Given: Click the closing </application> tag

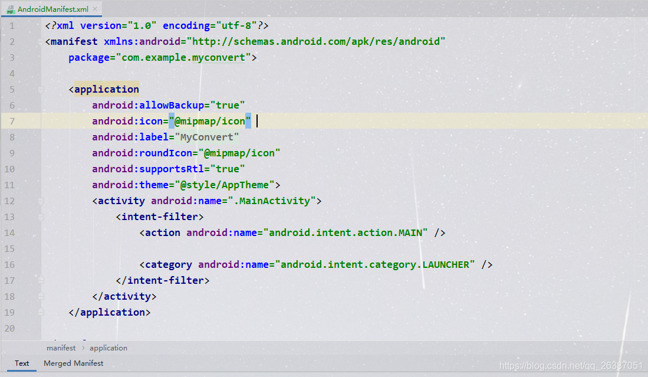Looking at the screenshot, I should click(110, 312).
